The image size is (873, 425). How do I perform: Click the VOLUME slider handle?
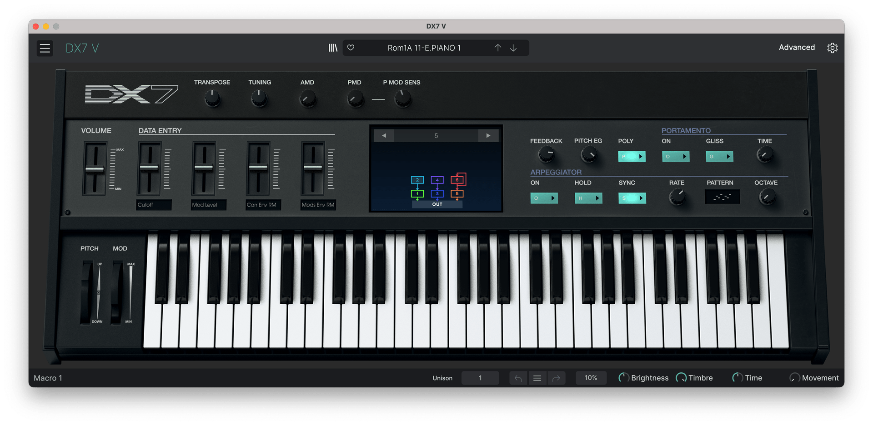95,169
